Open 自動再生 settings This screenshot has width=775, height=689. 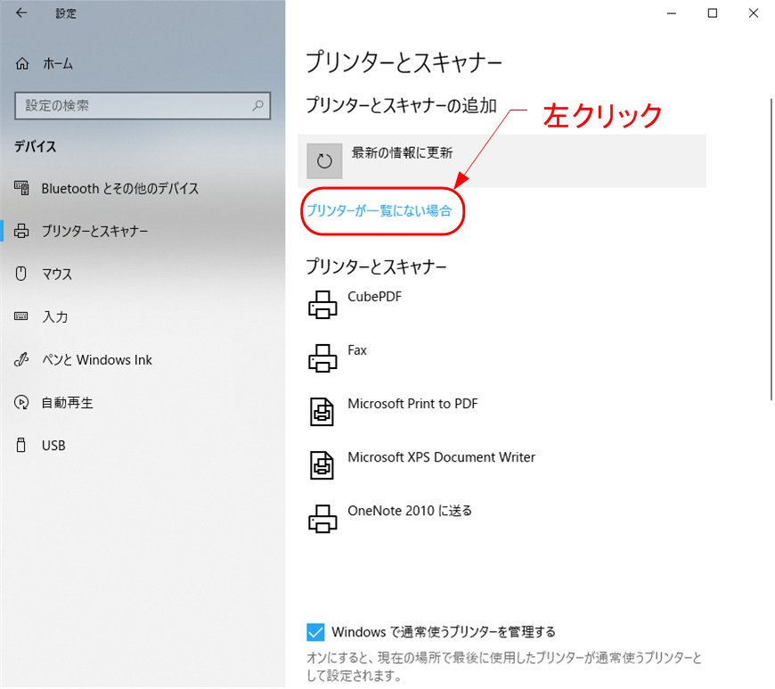[67, 403]
